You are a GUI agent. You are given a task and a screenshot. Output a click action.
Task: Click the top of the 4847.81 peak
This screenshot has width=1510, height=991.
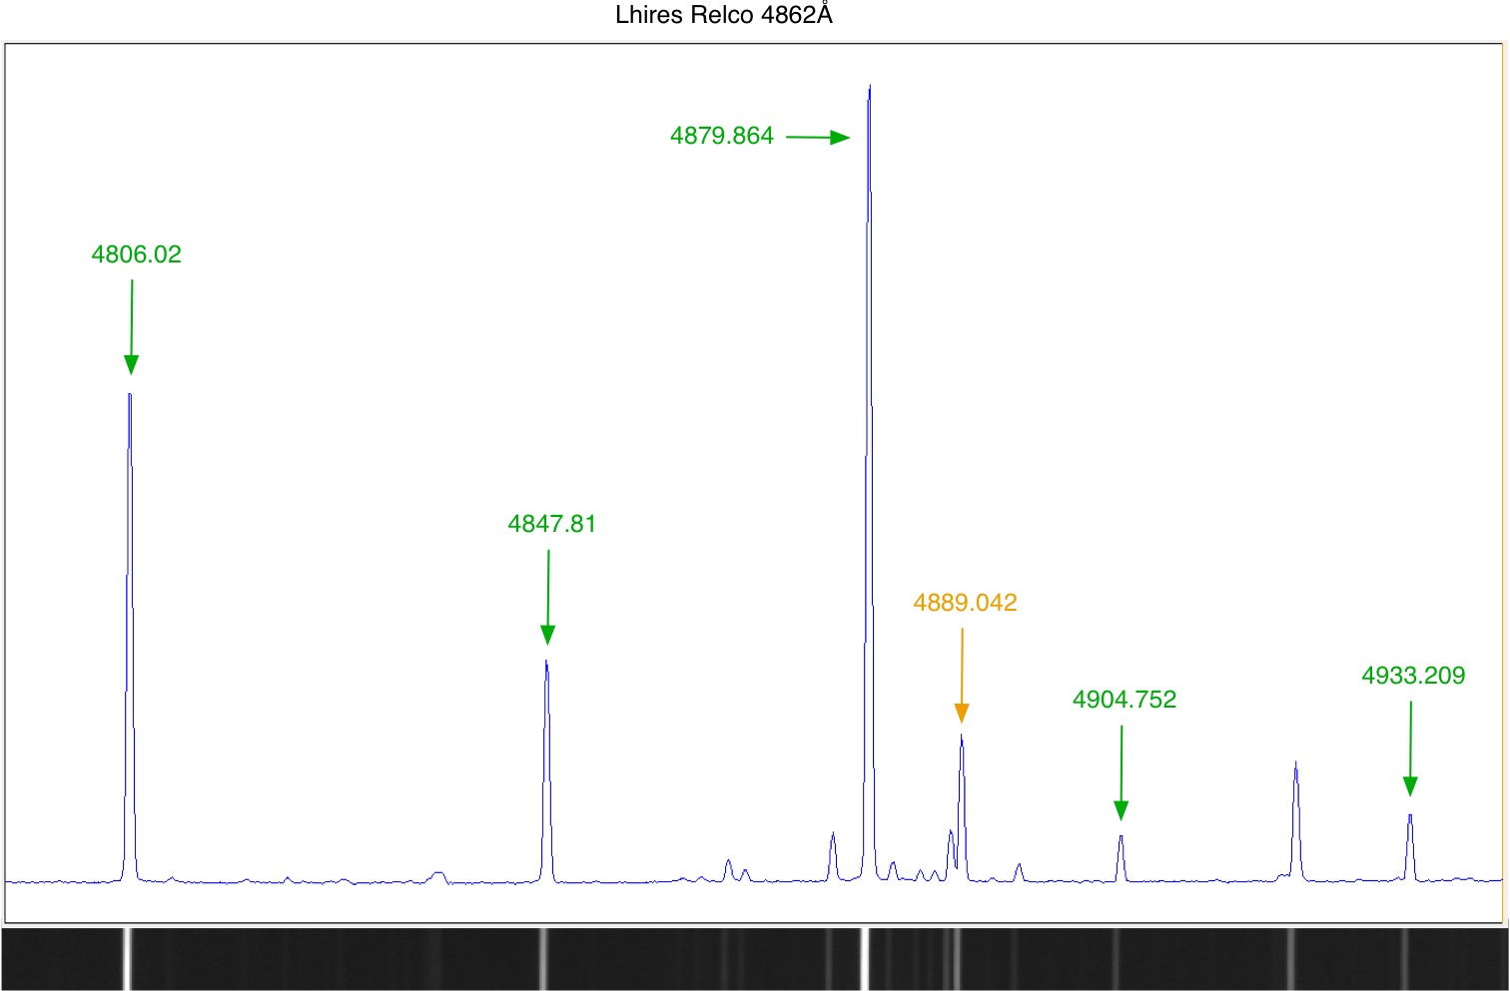tap(546, 663)
